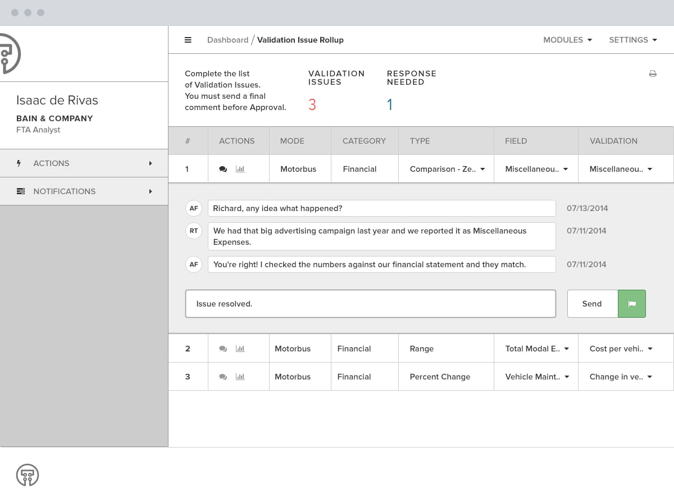This screenshot has width=674, height=503.
Task: Open the SETTINGS menu
Action: click(632, 40)
